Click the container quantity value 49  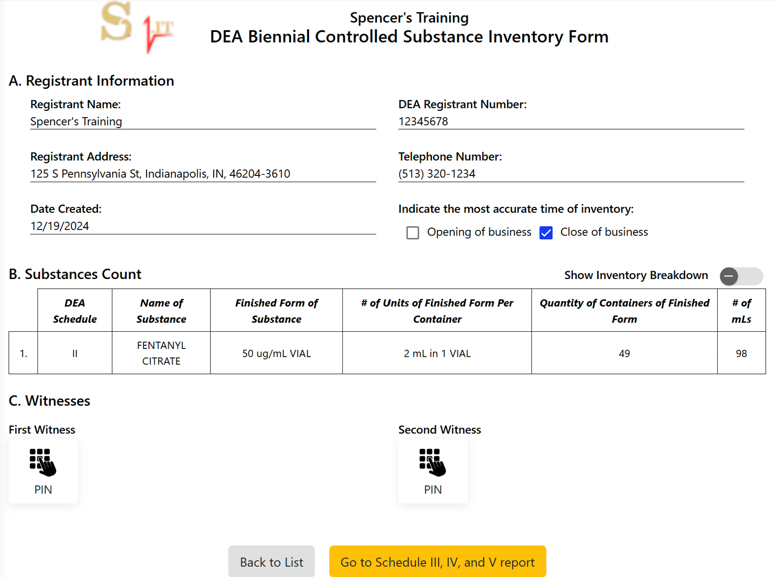(624, 354)
